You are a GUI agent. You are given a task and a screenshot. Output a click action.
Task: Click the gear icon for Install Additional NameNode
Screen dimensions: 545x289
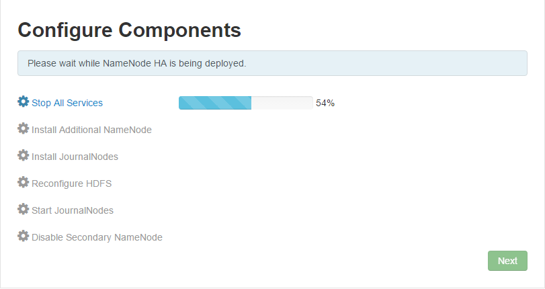24,129
